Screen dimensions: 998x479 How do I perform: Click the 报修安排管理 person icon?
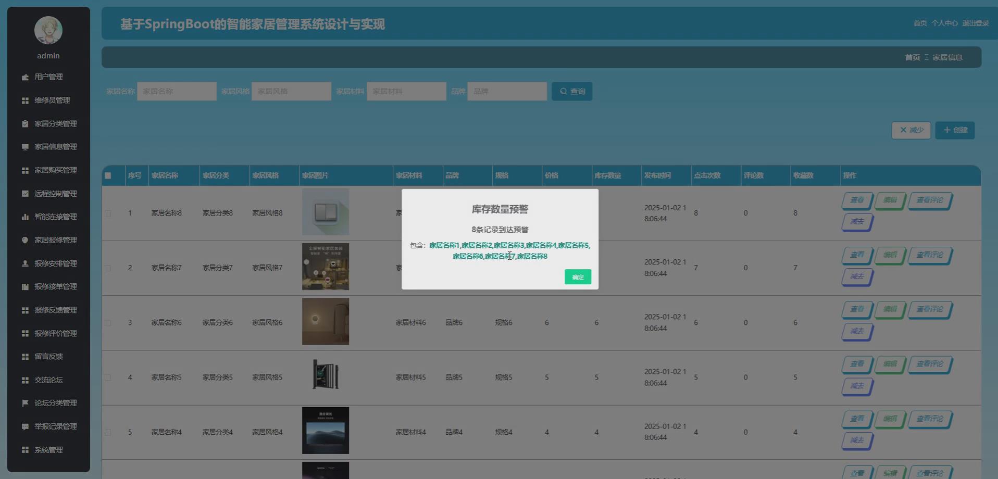(x=25, y=263)
